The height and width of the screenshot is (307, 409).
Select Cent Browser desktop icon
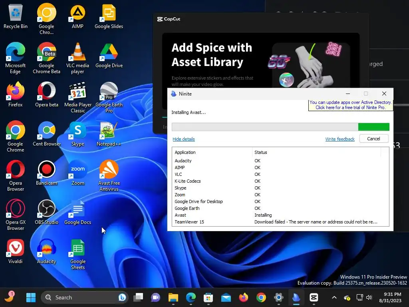coord(46,134)
